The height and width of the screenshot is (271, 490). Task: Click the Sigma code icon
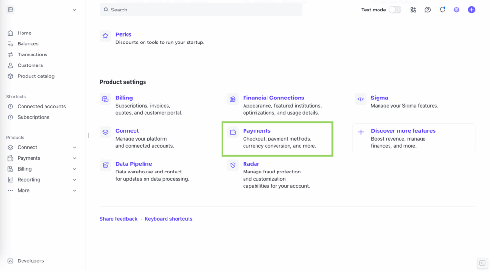pyautogui.click(x=360, y=99)
